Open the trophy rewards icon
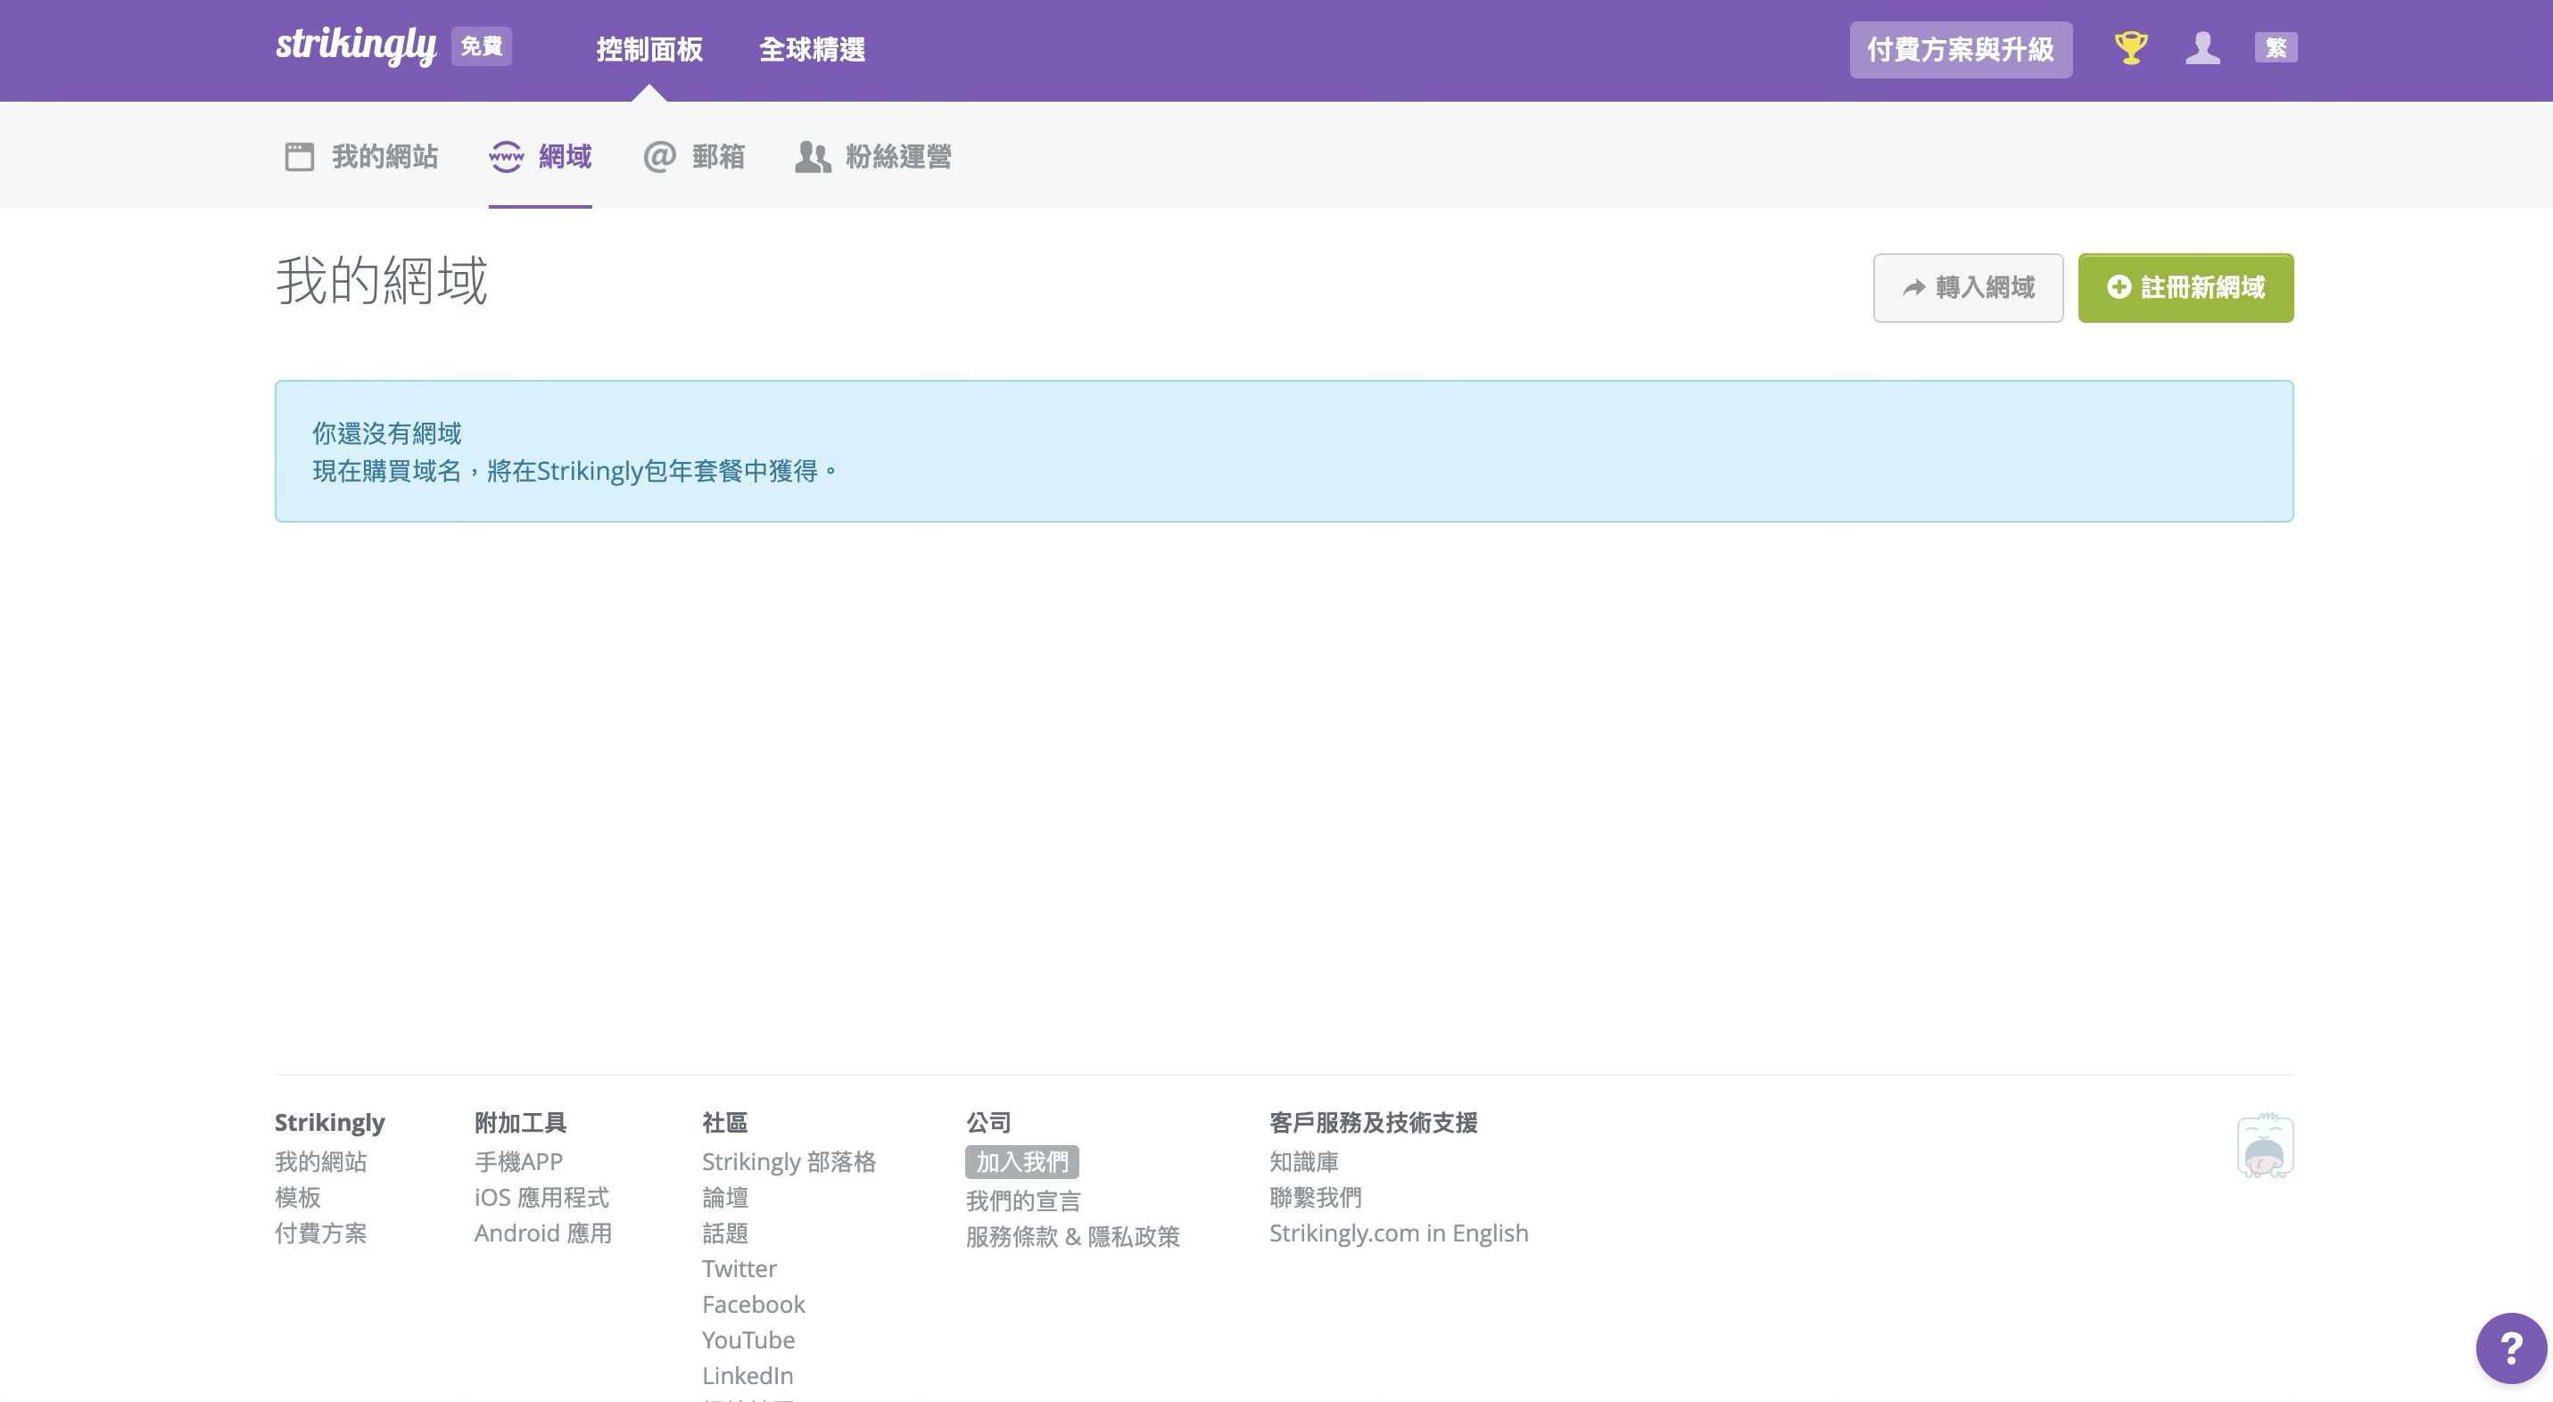 point(2131,47)
